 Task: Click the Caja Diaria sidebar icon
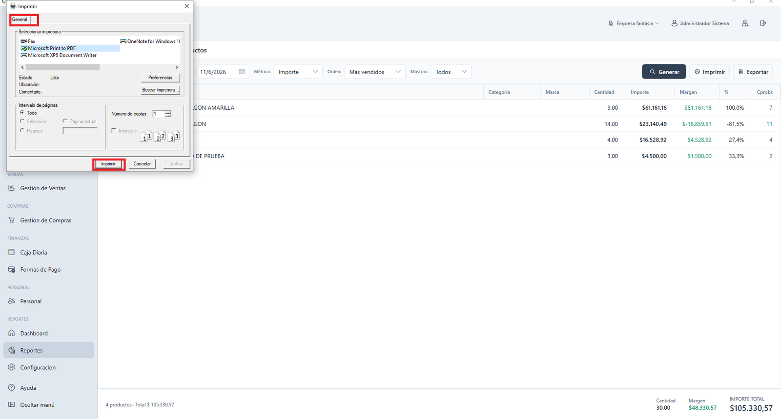12,252
